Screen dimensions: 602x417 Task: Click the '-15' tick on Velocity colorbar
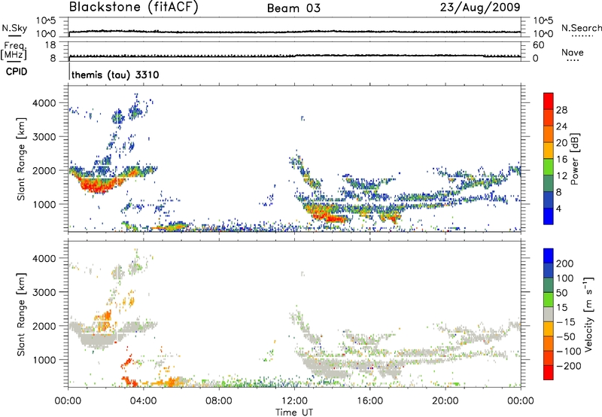[x=566, y=321]
